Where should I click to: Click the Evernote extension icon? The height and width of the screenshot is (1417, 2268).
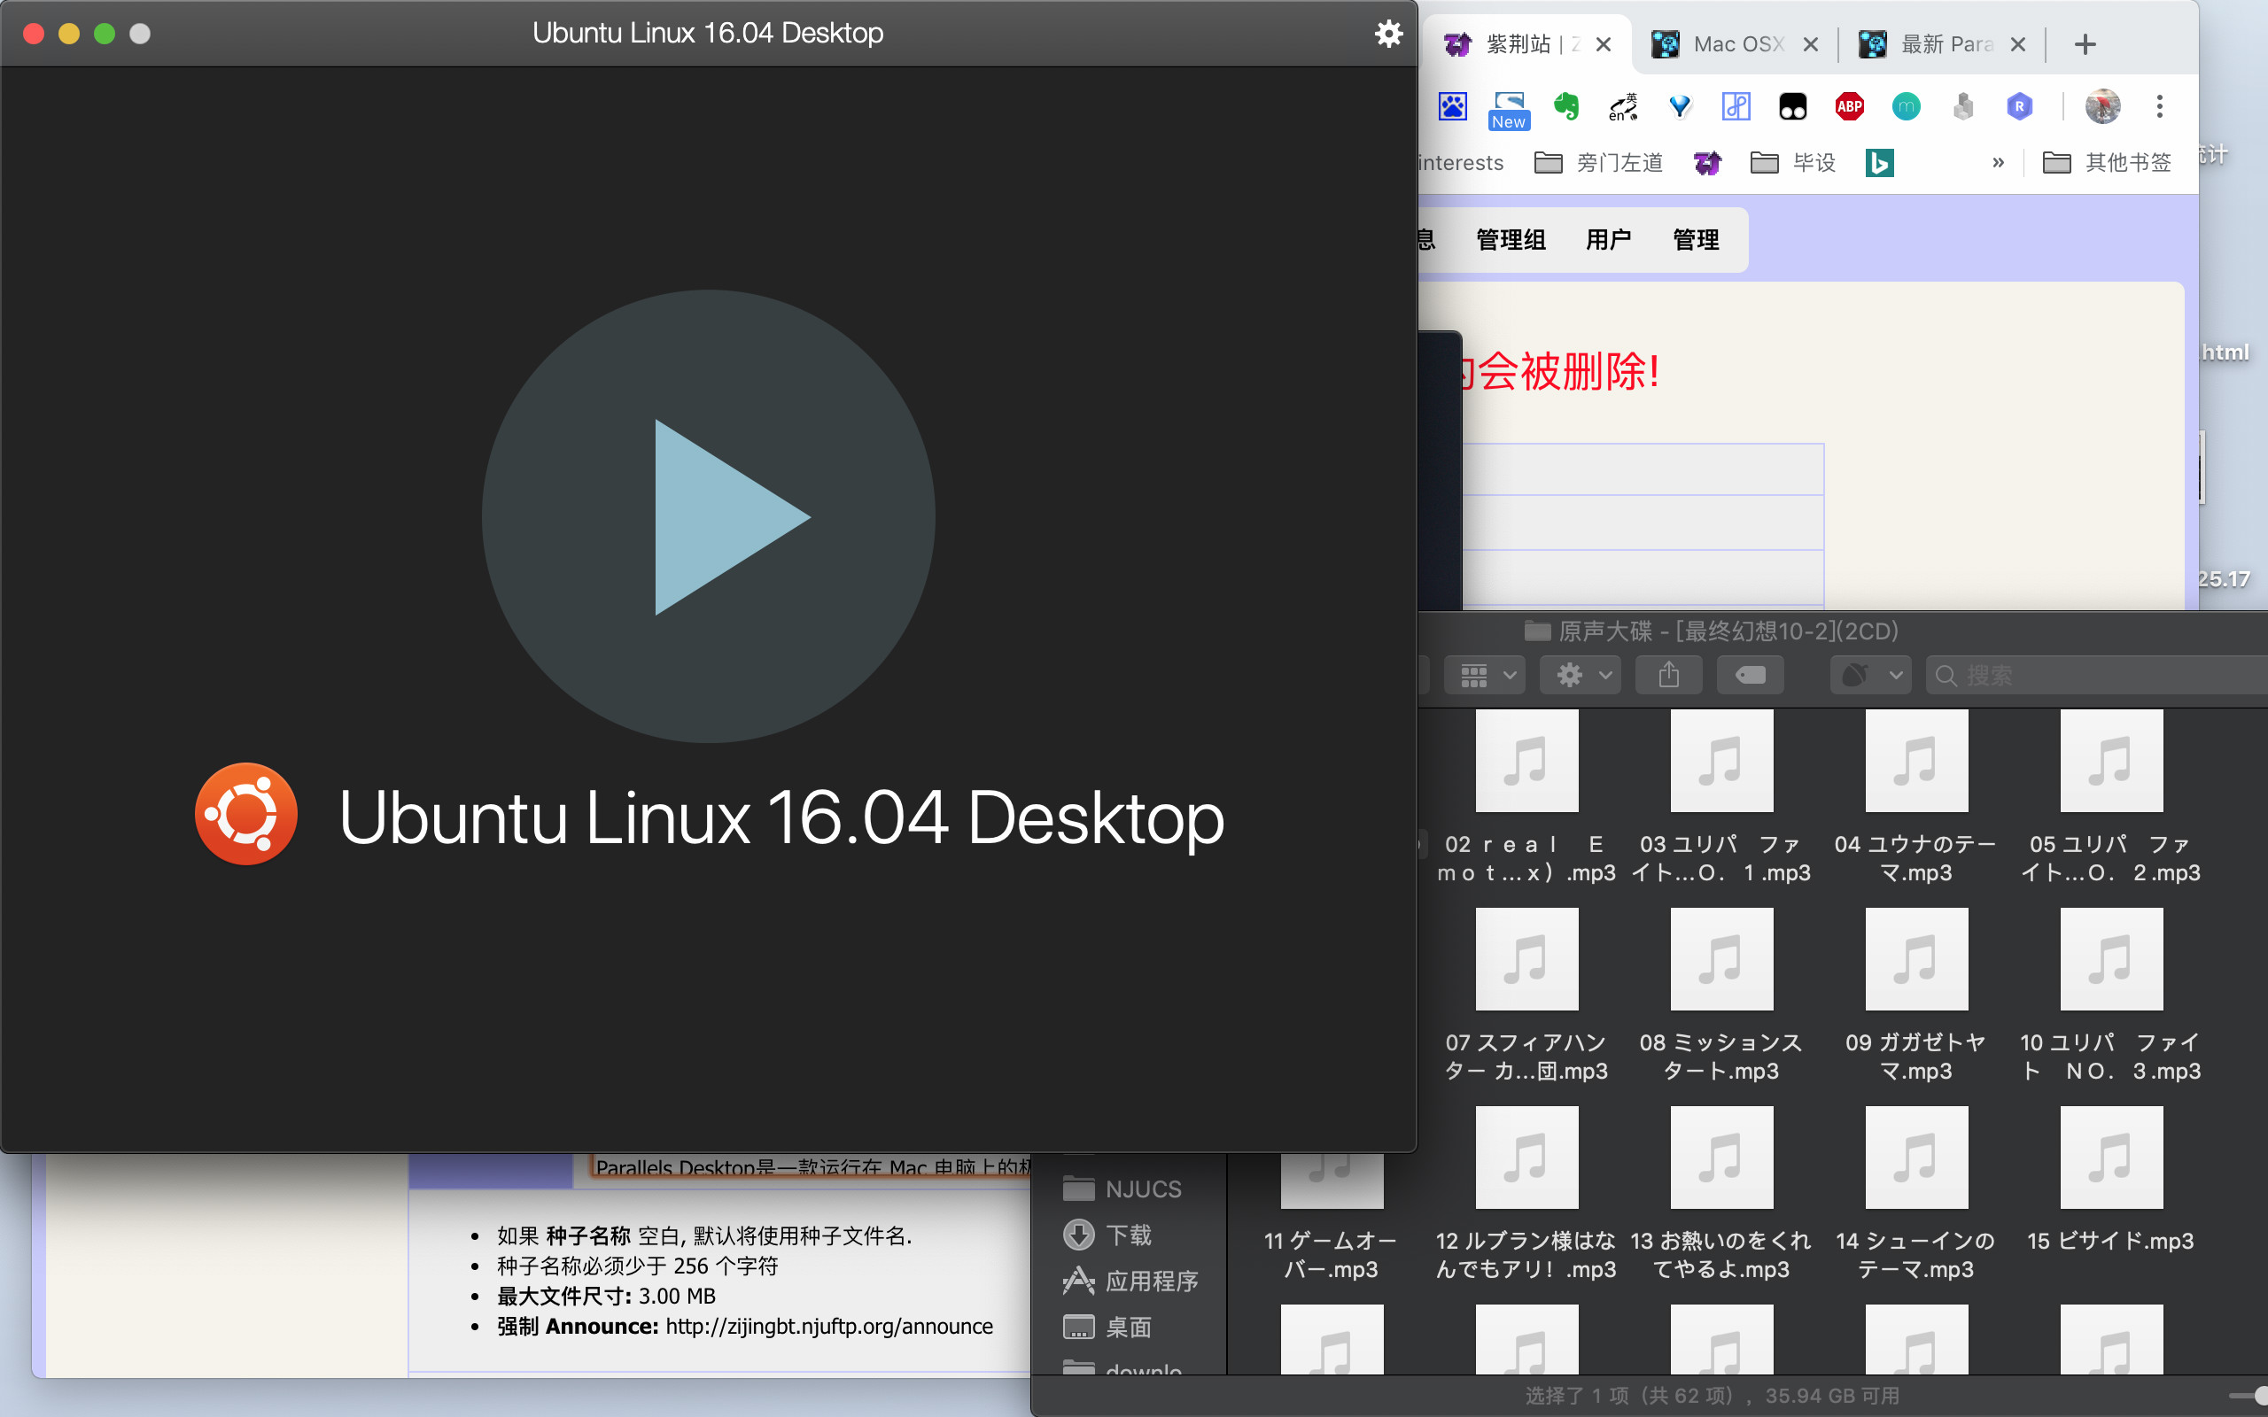click(1566, 107)
